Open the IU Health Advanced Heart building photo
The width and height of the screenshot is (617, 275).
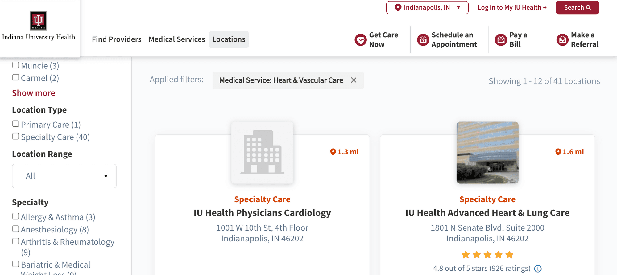487,153
